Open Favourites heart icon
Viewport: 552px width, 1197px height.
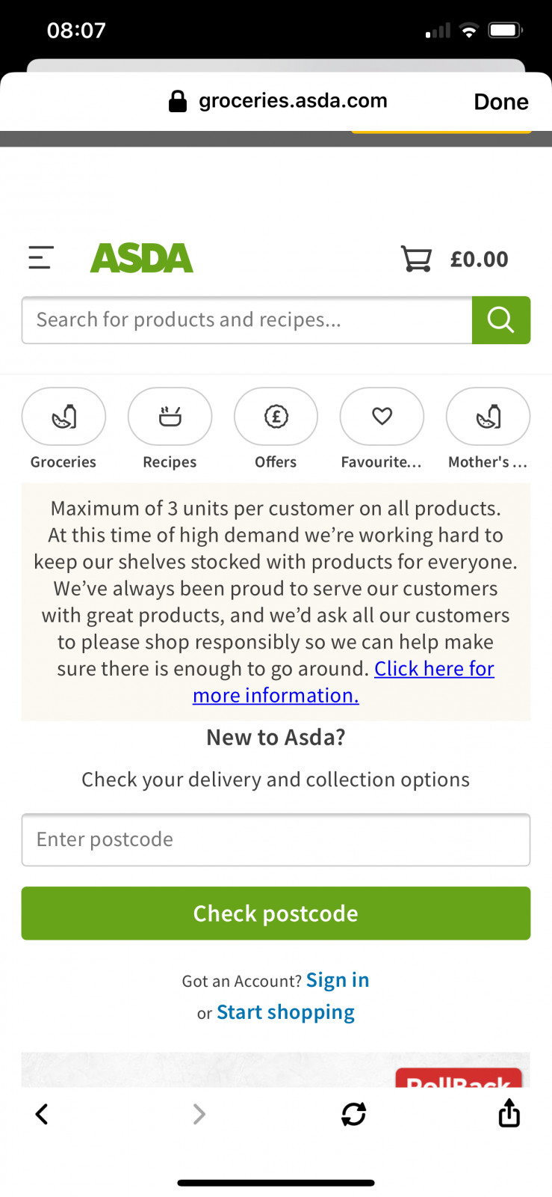coord(382,417)
